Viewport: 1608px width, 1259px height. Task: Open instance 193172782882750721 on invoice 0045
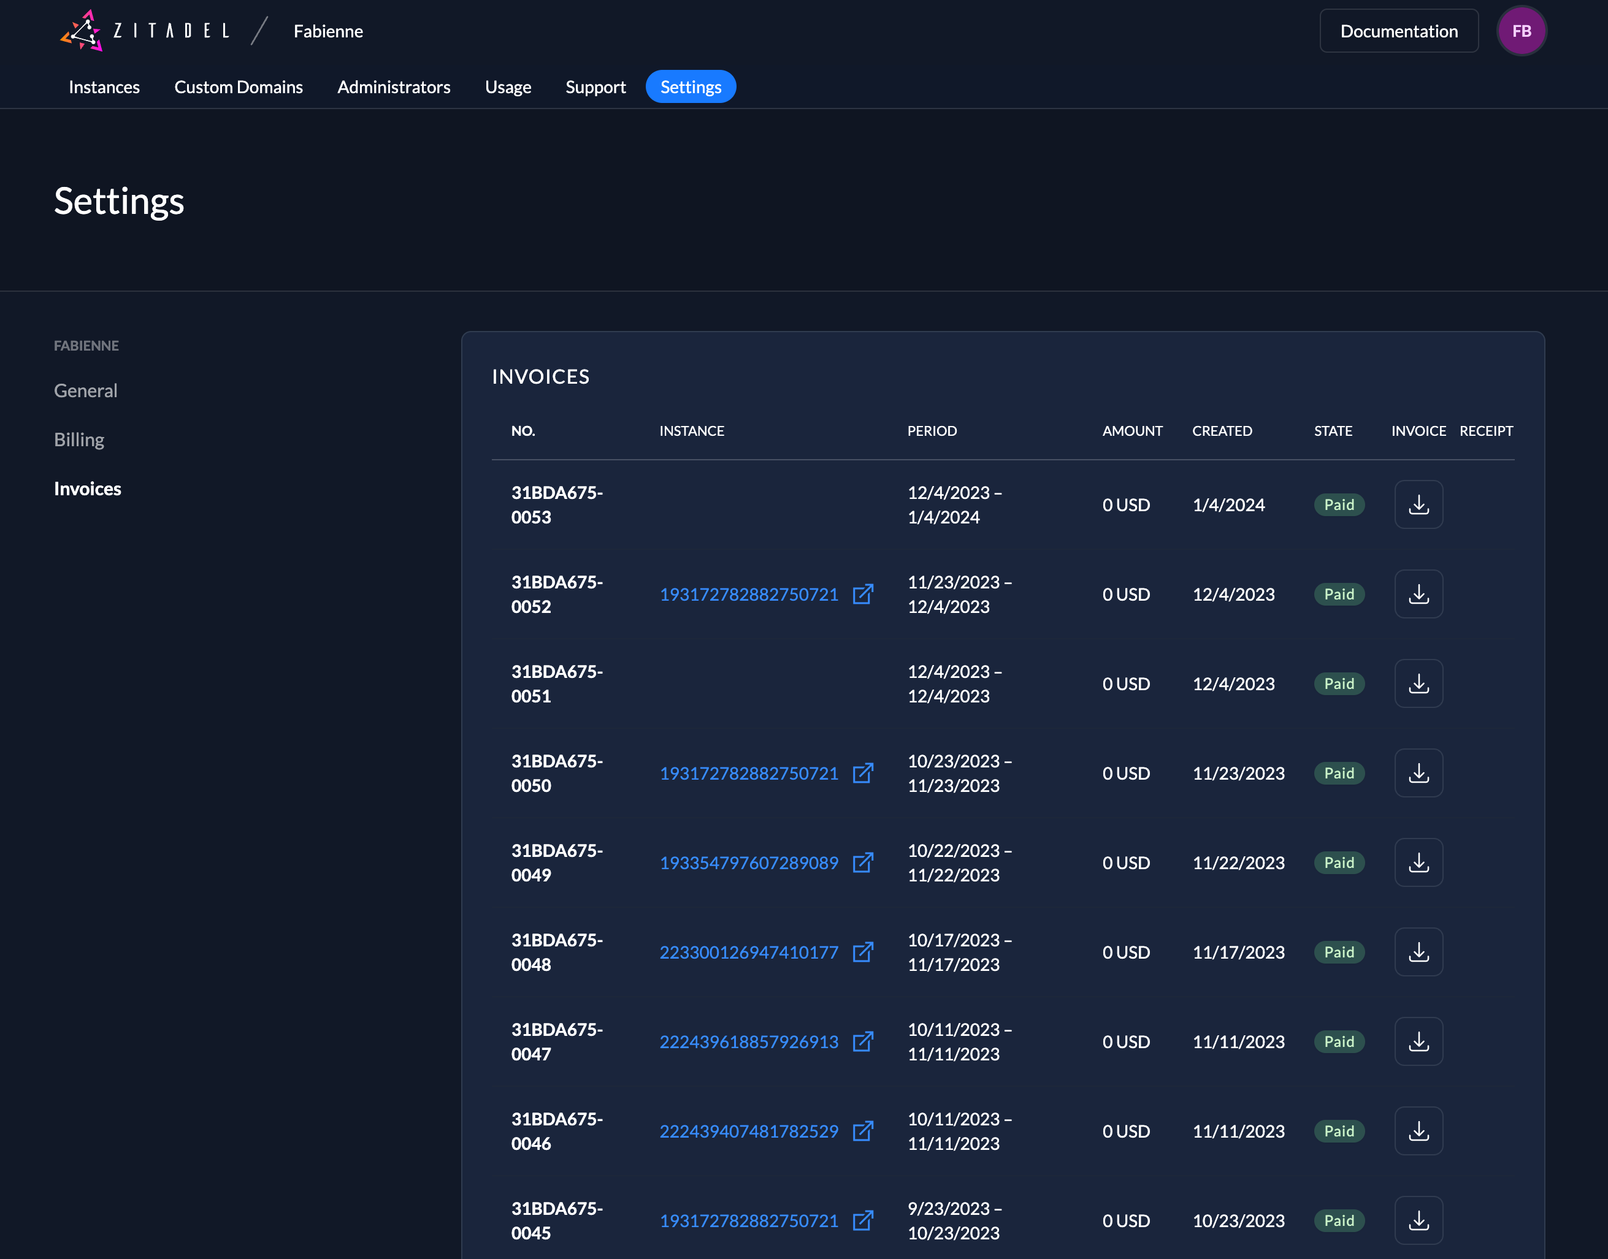pyautogui.click(x=749, y=1220)
